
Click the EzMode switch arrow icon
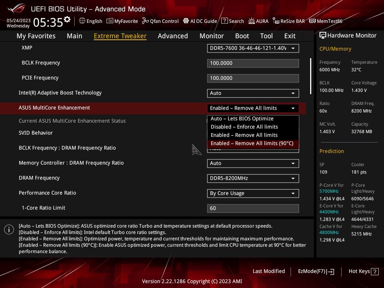tap(330, 271)
